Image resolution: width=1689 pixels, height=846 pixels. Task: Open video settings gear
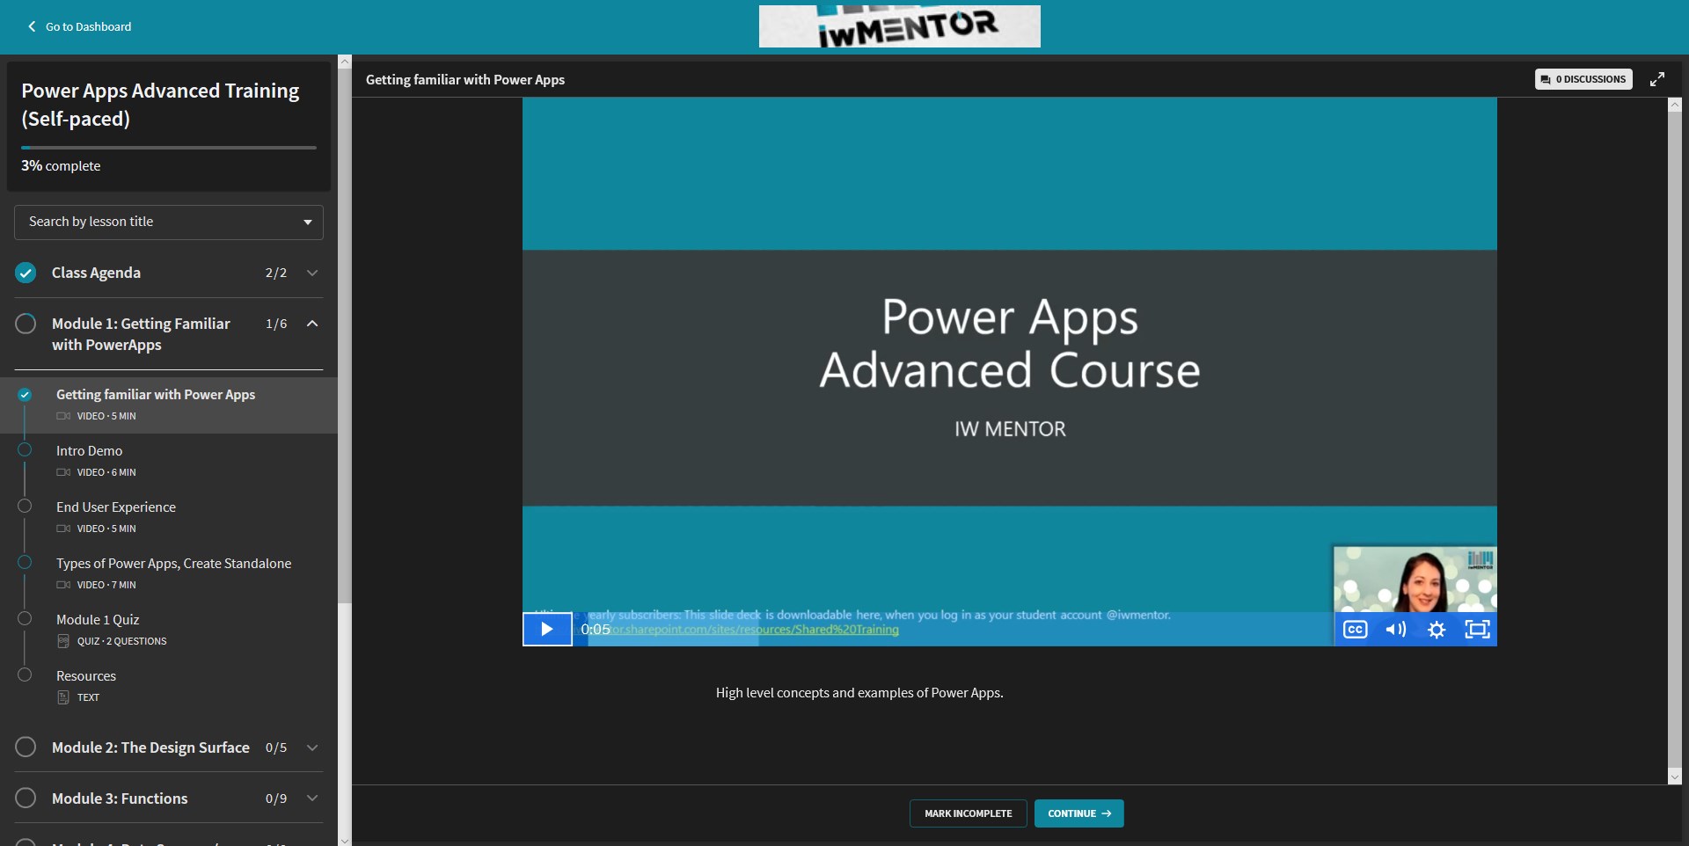click(1437, 630)
